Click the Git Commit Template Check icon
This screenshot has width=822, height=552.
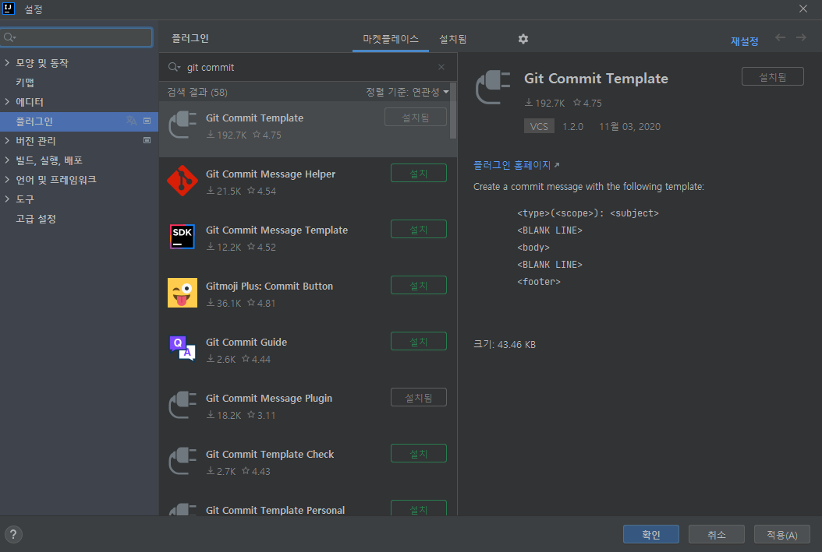[x=182, y=461]
